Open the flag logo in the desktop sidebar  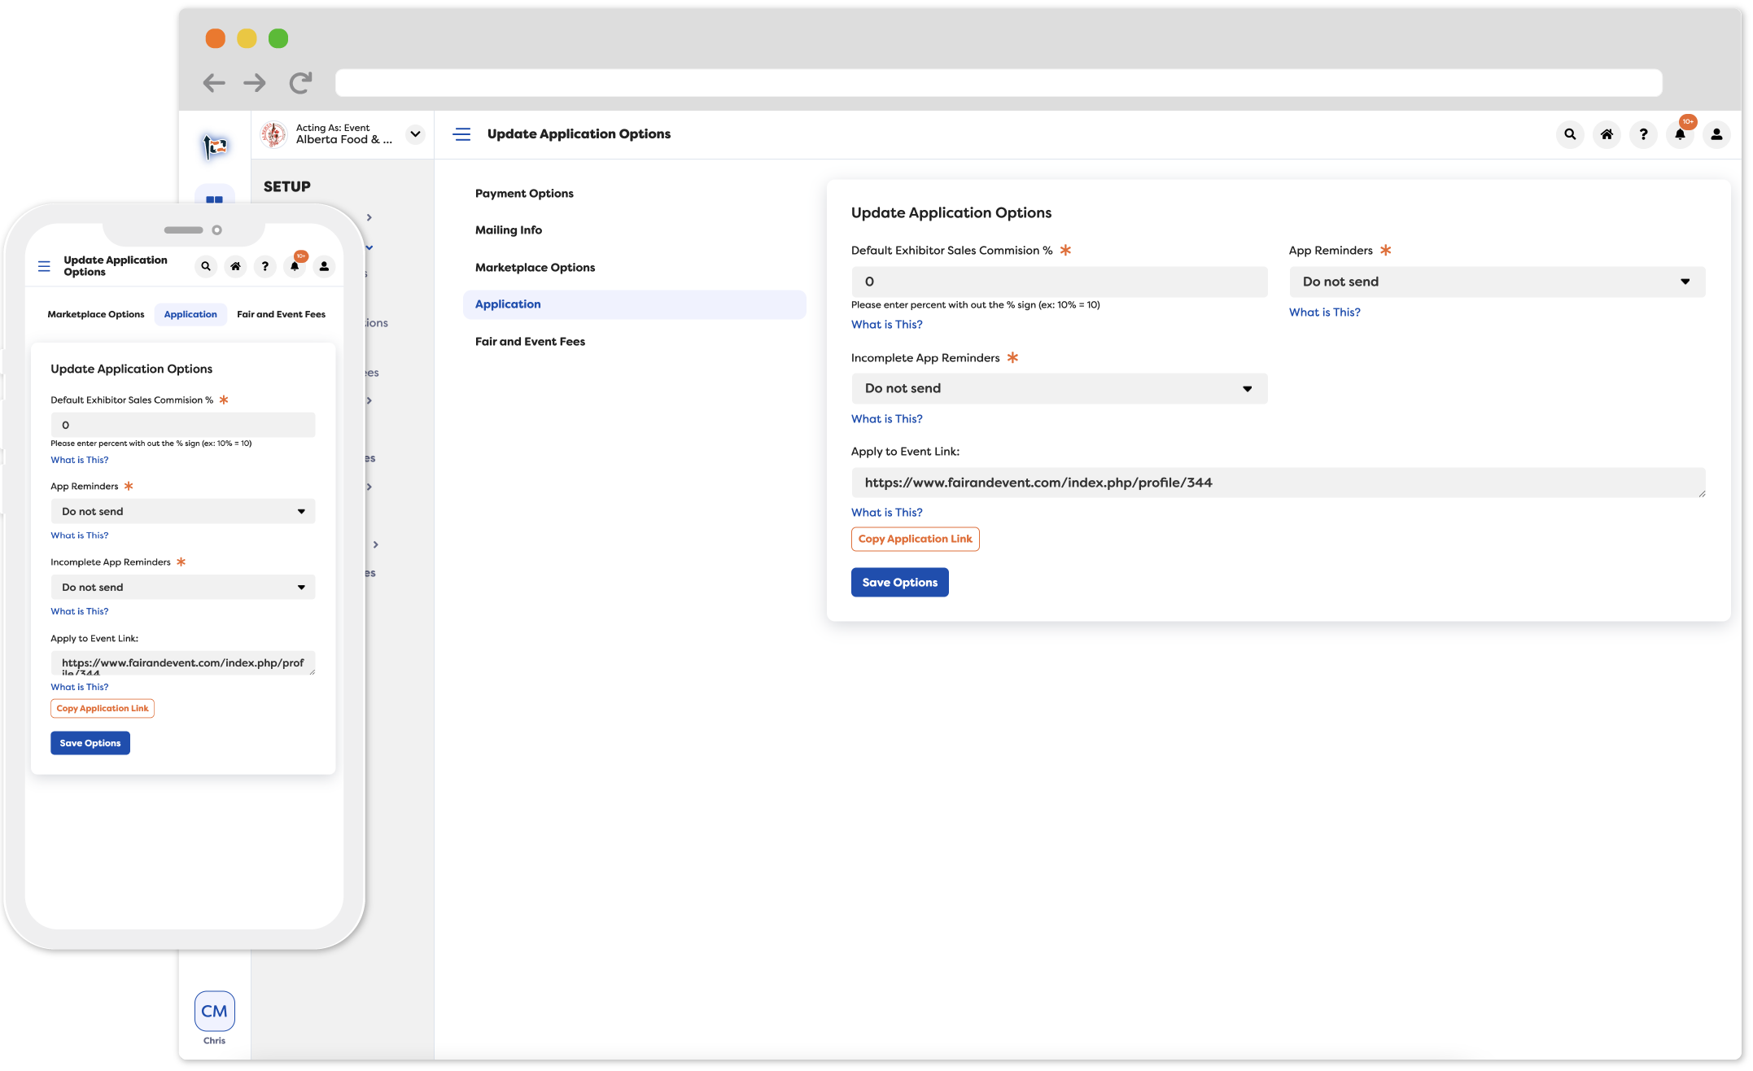215,146
